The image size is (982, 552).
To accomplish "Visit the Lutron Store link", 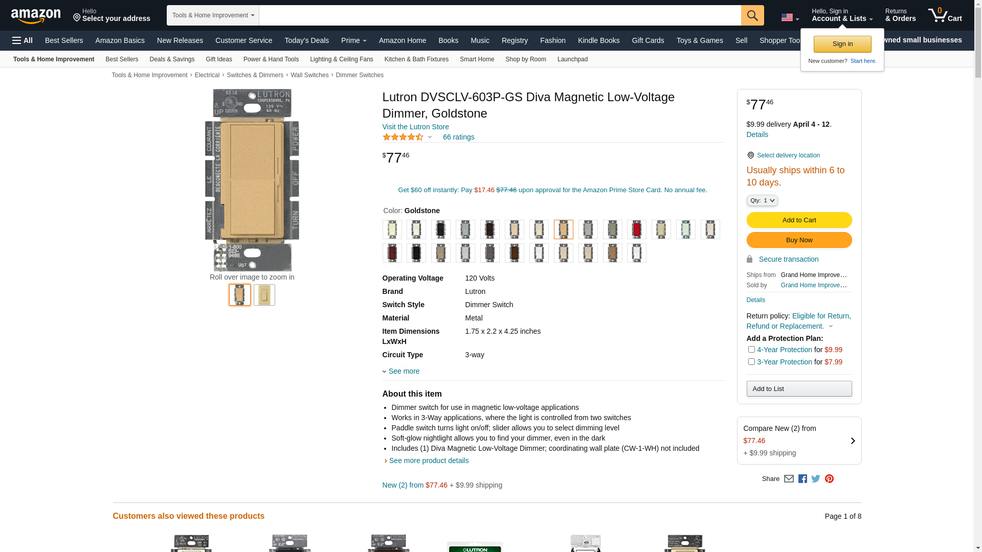I will 415,127.
